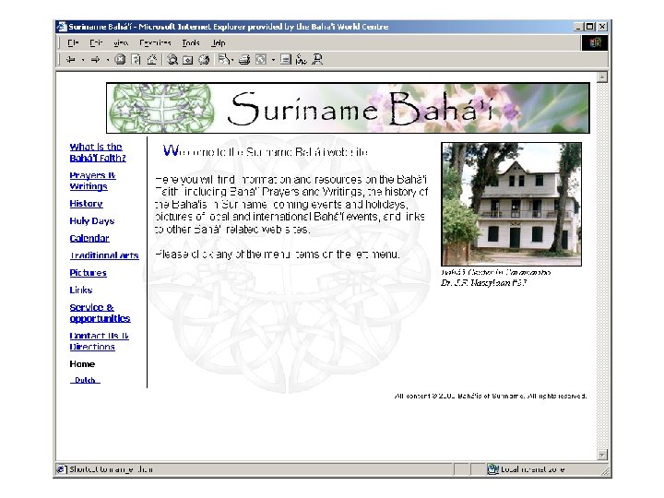
Task: Click the photo caption 'Dr. J.F. Nassylaan' text
Action: coord(483,283)
